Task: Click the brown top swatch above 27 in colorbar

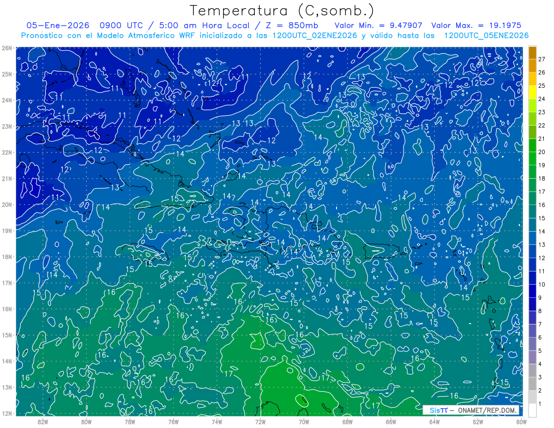Action: point(533,53)
